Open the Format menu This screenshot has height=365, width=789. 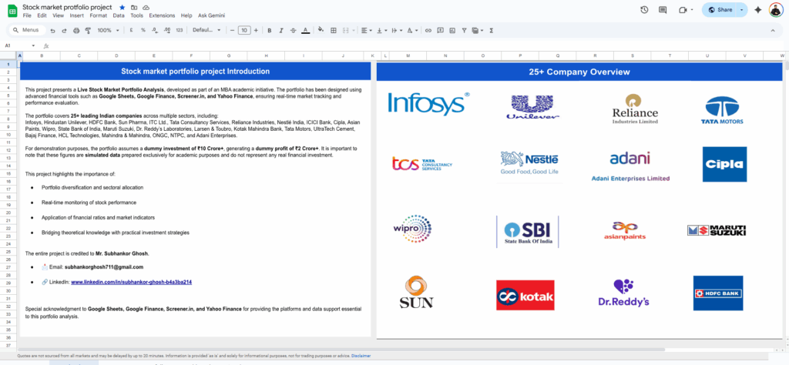pyautogui.click(x=98, y=15)
